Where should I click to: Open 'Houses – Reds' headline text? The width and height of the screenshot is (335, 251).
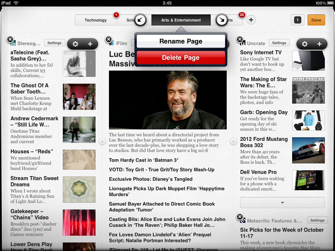point(32,152)
